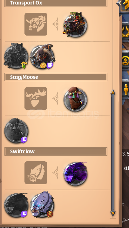Open the golden wings side tab
The height and width of the screenshot is (228, 129).
(x=126, y=31)
